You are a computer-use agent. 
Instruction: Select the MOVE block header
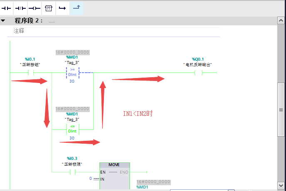click(114, 165)
